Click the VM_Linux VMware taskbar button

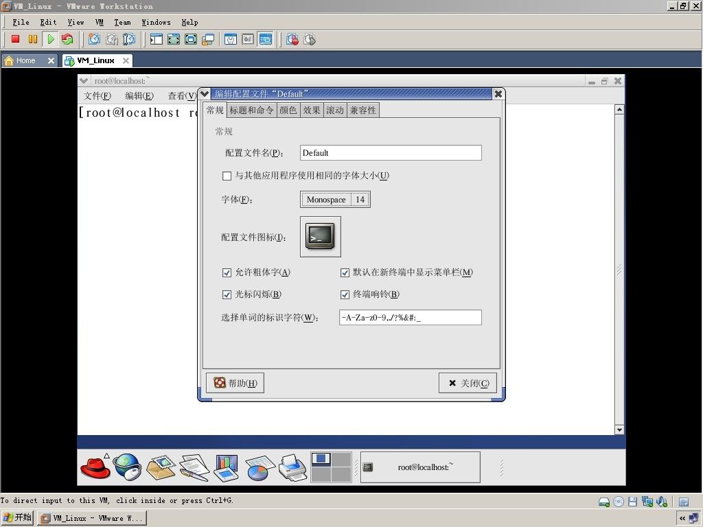coord(91,519)
